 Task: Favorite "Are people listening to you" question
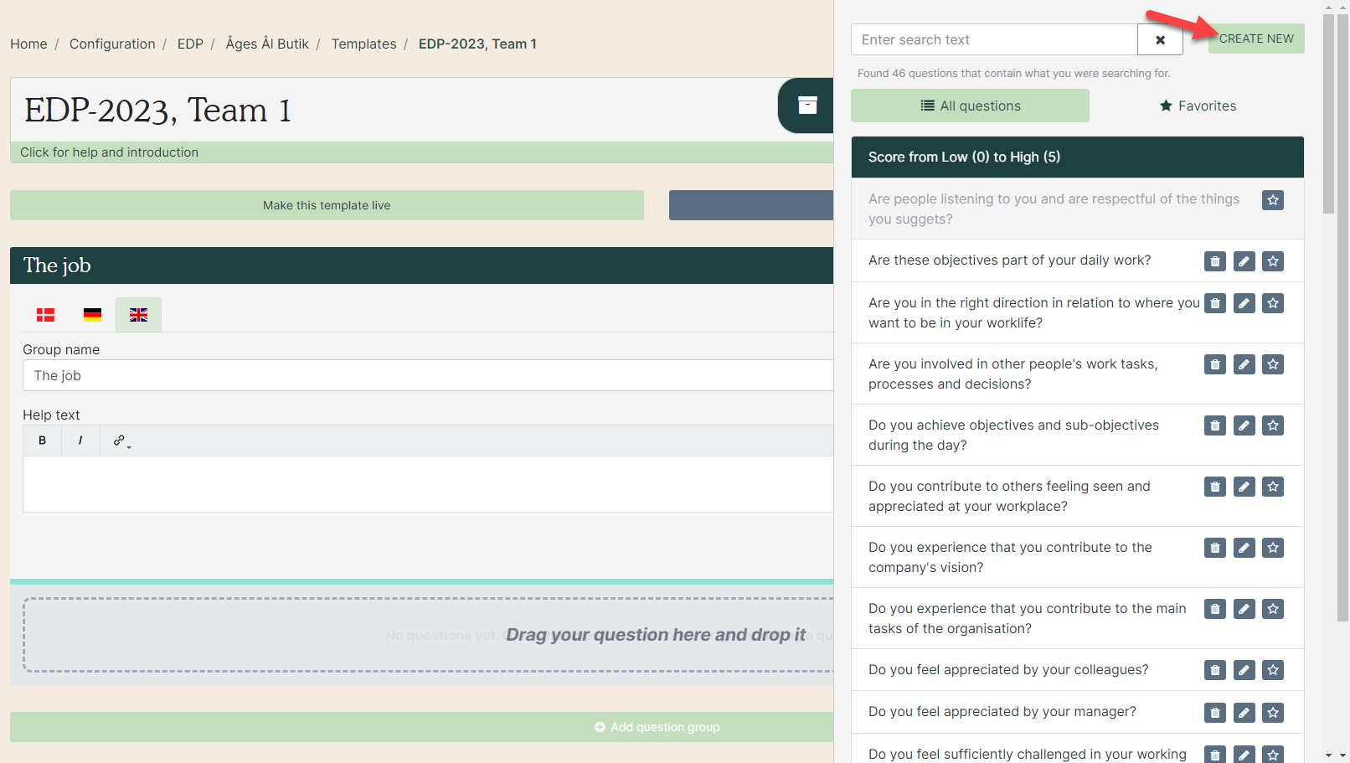pos(1273,200)
